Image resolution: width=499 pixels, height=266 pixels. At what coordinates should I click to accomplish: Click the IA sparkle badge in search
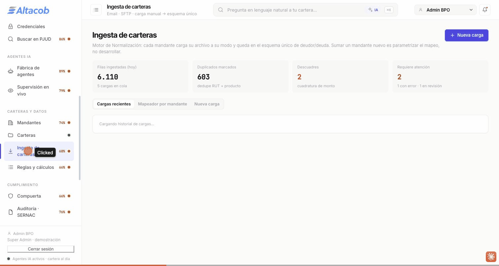pos(373,10)
